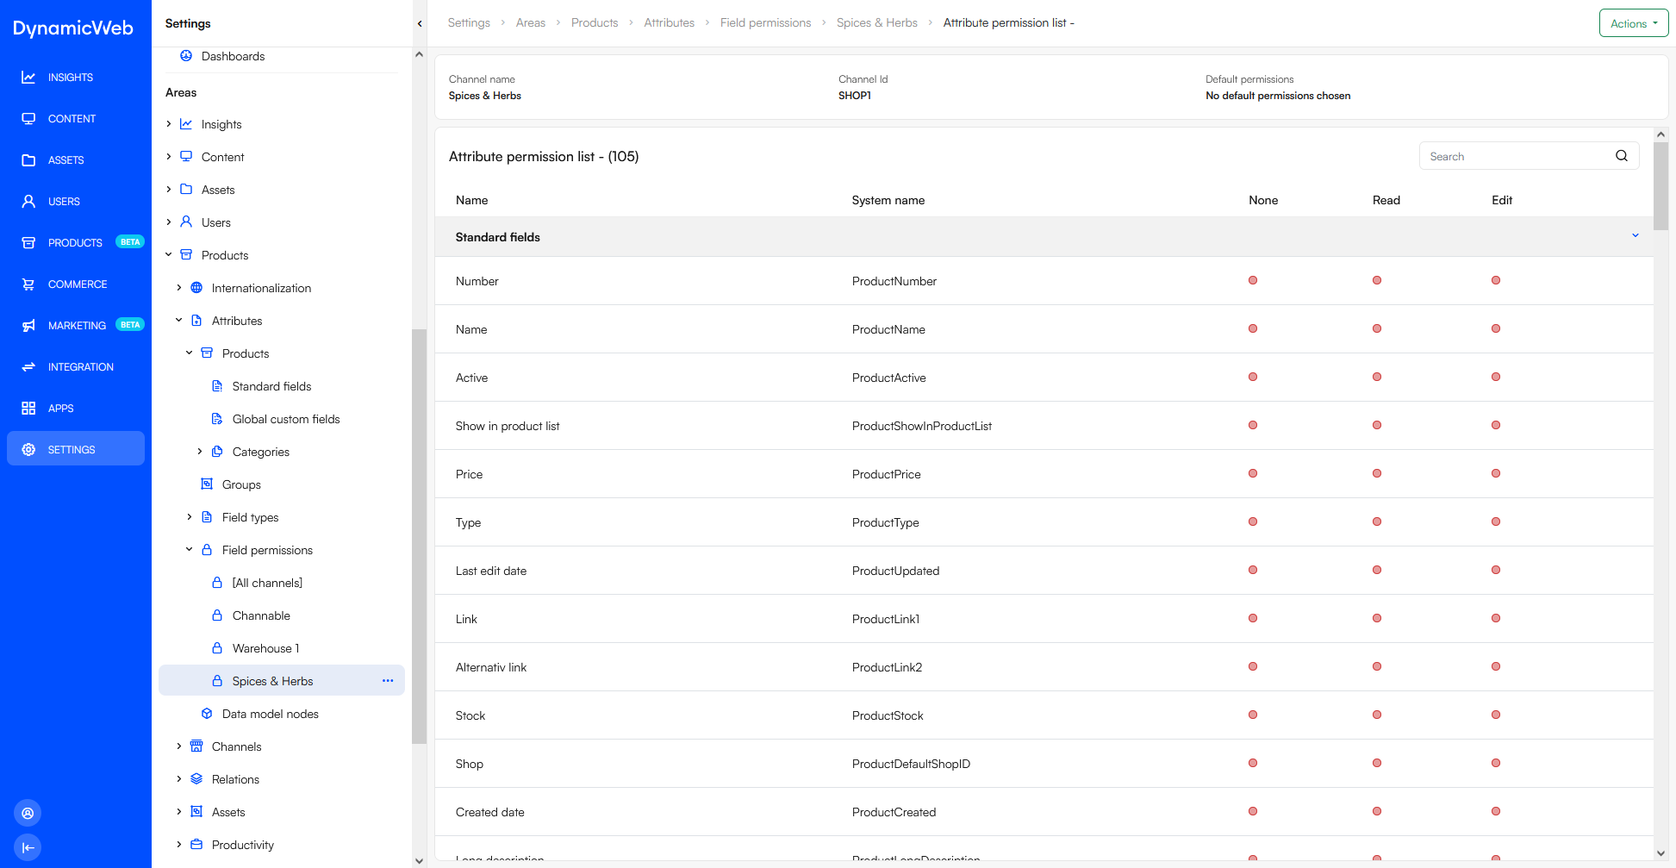Expand the Categories tree node
The height and width of the screenshot is (868, 1676).
(x=200, y=452)
